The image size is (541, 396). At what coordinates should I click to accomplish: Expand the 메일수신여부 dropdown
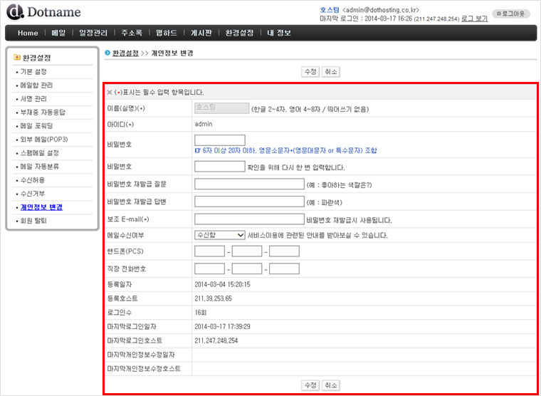(219, 235)
